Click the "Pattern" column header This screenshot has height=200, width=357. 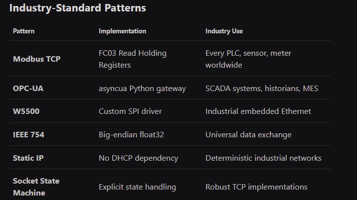point(24,31)
